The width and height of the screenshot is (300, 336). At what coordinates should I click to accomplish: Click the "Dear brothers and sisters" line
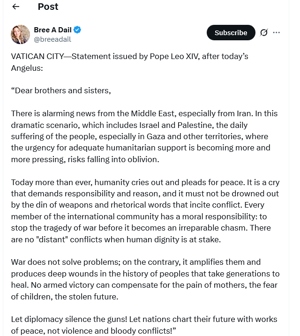(x=61, y=90)
